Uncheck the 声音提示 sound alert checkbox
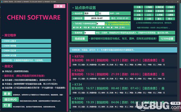The image size is (181, 112). tap(3, 84)
